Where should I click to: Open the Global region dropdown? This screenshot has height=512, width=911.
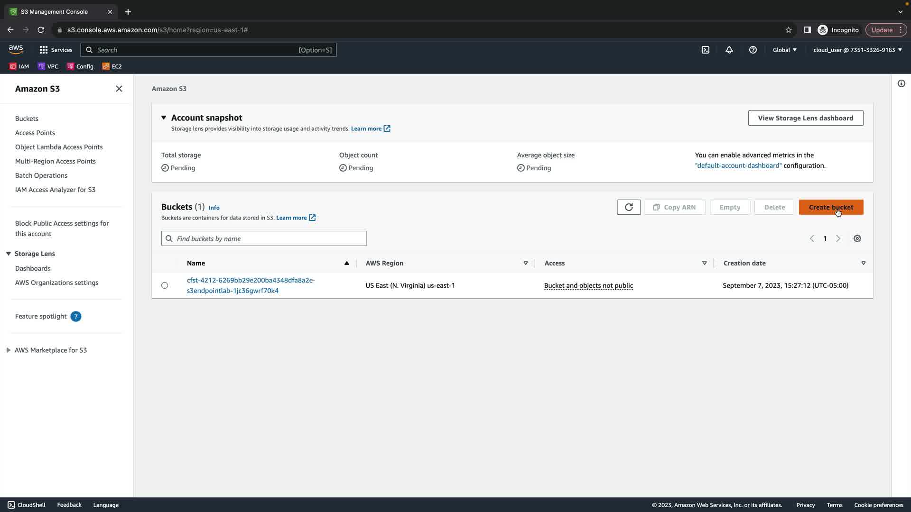point(785,50)
